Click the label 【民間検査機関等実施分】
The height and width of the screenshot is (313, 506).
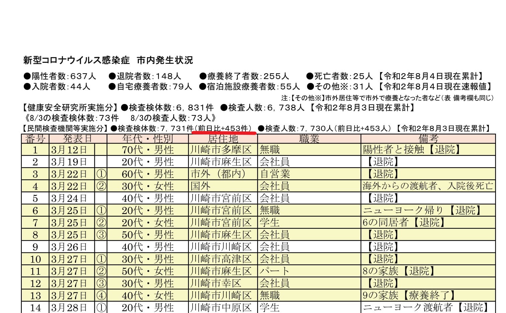[64, 128]
